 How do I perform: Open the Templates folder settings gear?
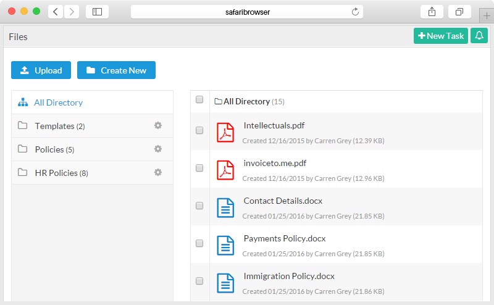pyautogui.click(x=158, y=125)
